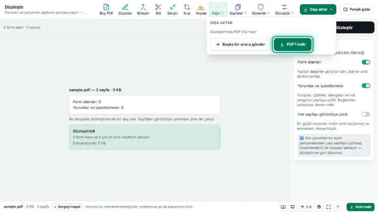Select the Kırp crop tool
The image size is (378, 212).
tap(187, 9)
